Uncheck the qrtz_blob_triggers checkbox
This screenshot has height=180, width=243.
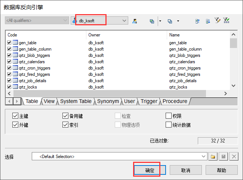pos(9,55)
